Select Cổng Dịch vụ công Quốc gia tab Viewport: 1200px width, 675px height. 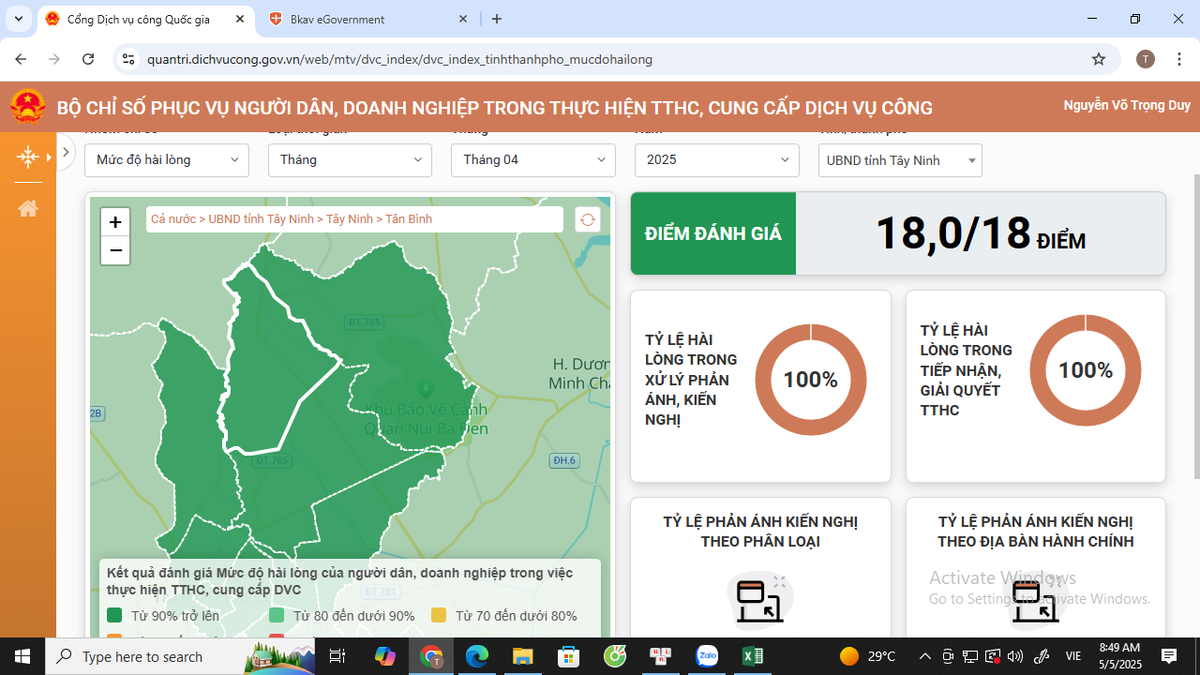tap(145, 19)
